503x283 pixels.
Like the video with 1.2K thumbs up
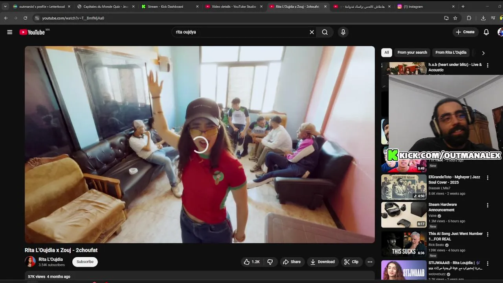tap(251, 262)
